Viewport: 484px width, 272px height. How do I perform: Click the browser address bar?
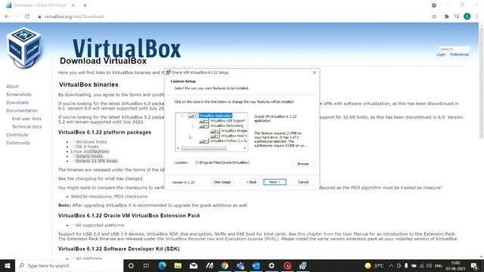[231, 17]
